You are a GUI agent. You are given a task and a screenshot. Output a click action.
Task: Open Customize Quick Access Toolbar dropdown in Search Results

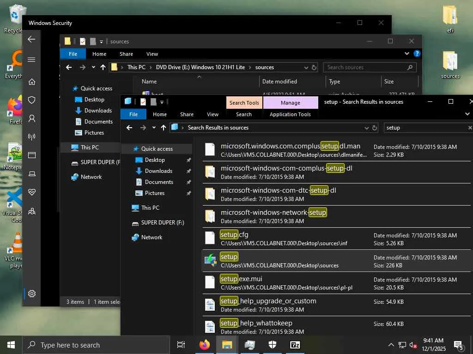[x=162, y=102]
